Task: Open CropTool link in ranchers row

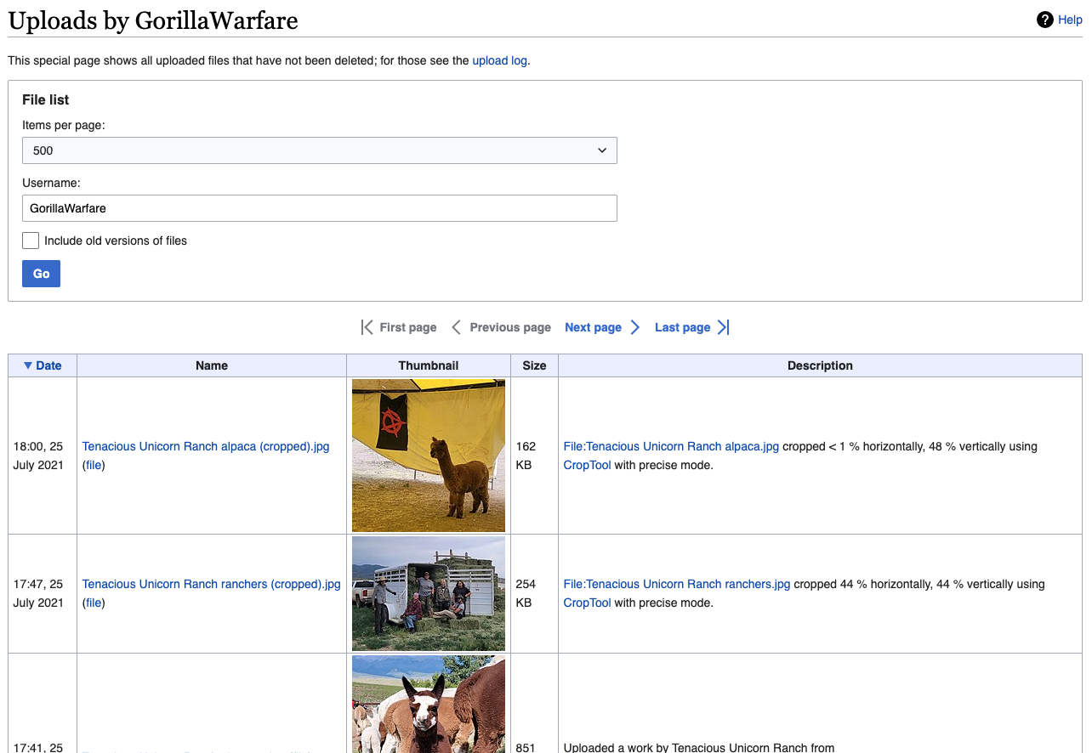Action: pos(588,603)
